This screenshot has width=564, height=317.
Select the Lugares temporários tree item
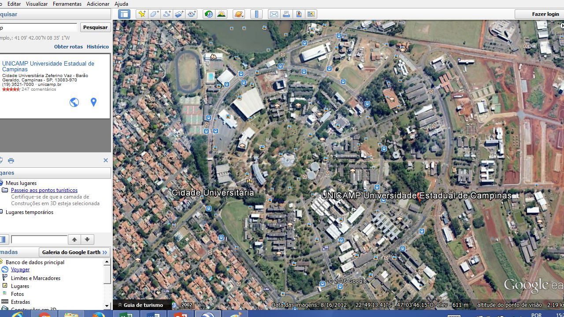30,212
